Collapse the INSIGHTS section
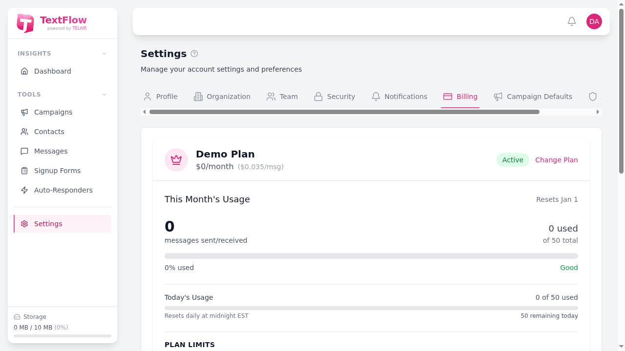625x351 pixels. pos(104,54)
